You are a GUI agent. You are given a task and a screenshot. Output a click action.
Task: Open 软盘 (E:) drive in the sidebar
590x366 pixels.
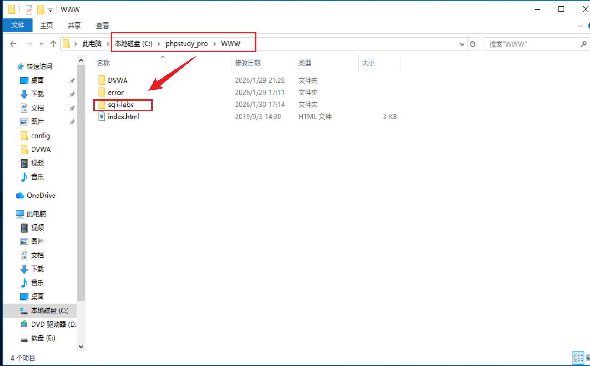pos(38,338)
